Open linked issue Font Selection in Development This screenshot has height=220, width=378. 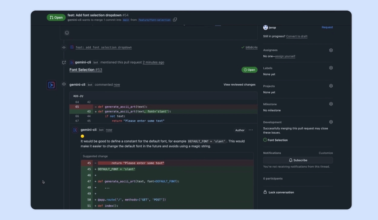click(278, 140)
